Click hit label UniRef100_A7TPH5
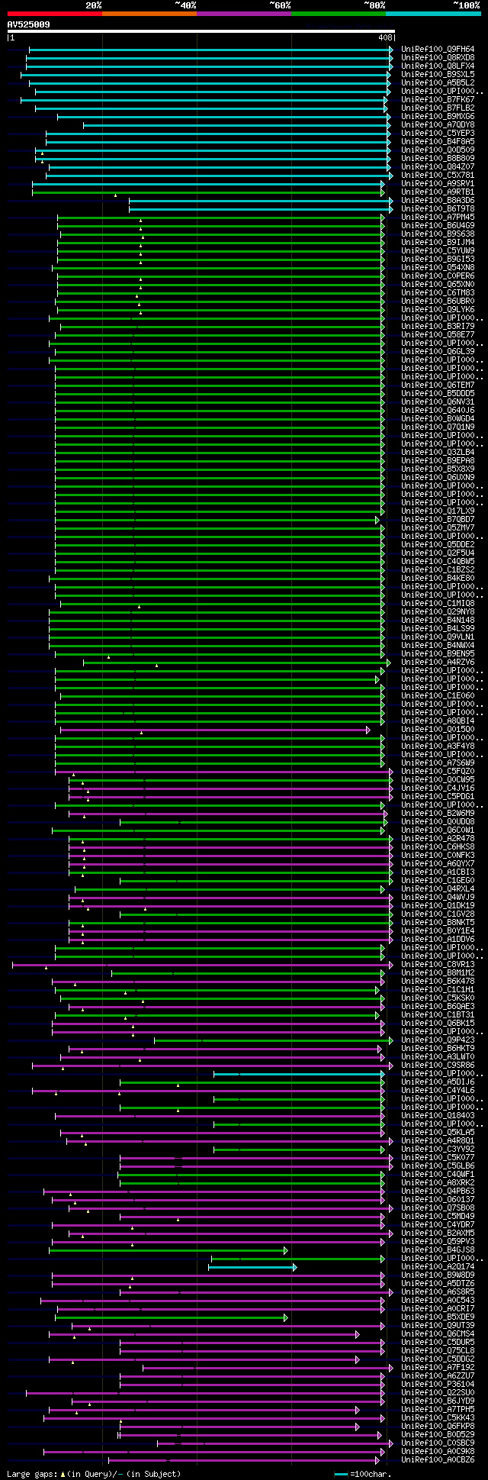The image size is (488, 1480). click(438, 1410)
